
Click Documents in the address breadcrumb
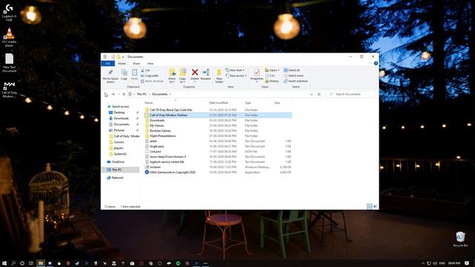(x=160, y=94)
